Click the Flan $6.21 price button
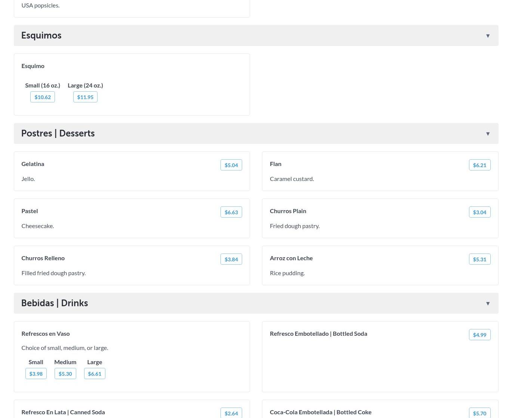The width and height of the screenshot is (512, 418). pos(479,165)
